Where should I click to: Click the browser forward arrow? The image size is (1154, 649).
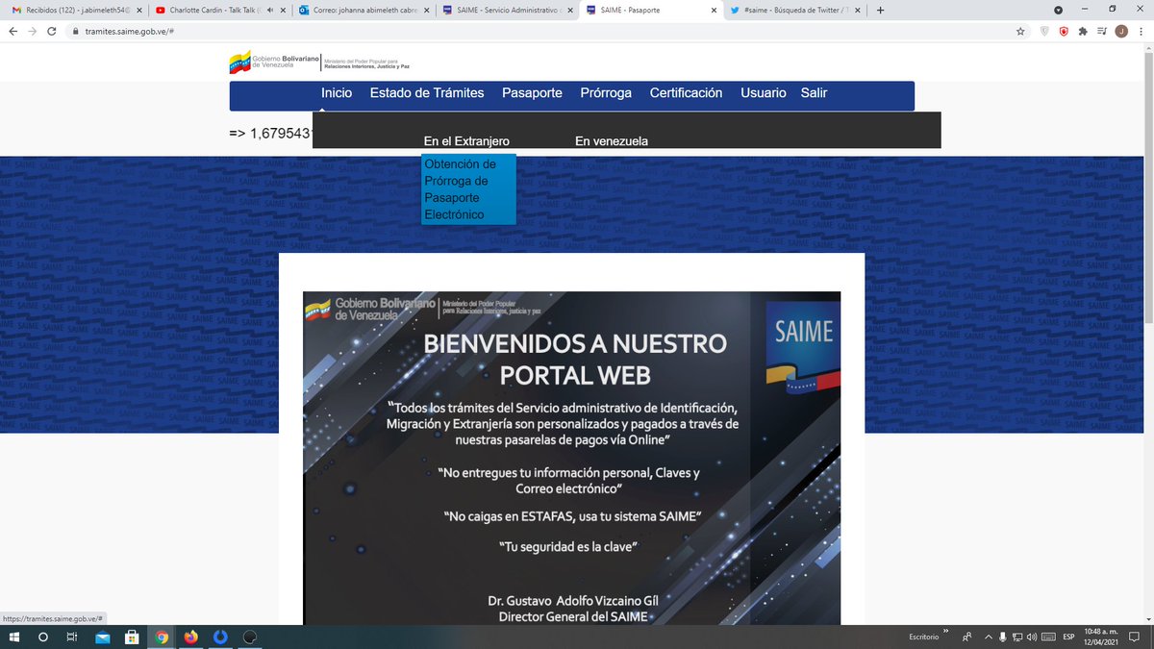coord(34,31)
